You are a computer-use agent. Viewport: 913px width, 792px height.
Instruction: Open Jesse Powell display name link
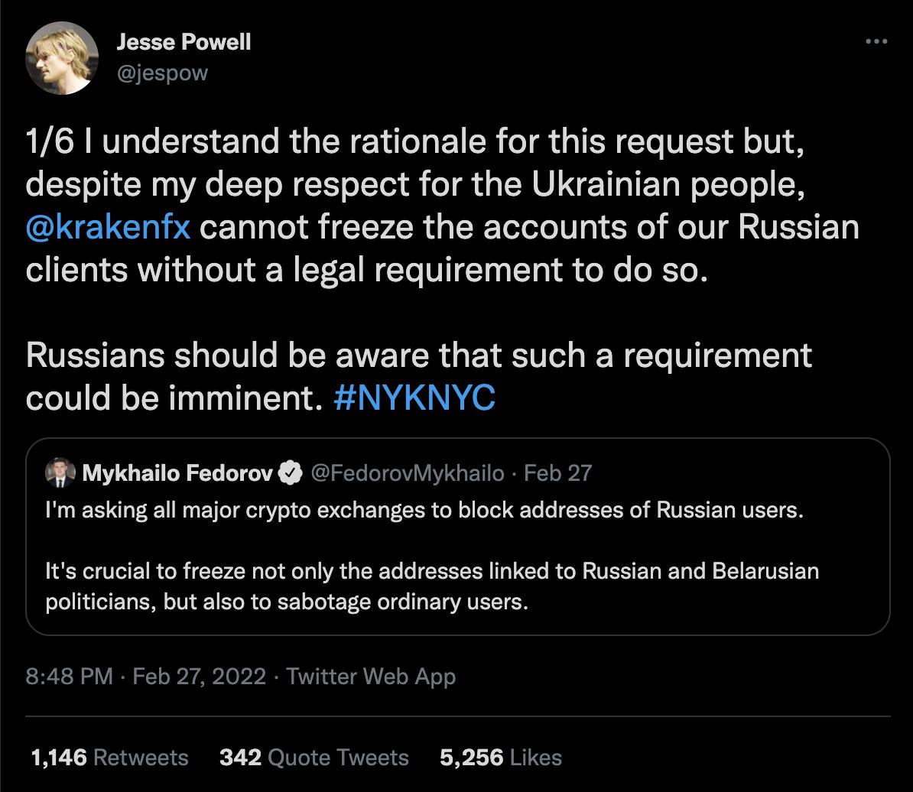pos(183,42)
